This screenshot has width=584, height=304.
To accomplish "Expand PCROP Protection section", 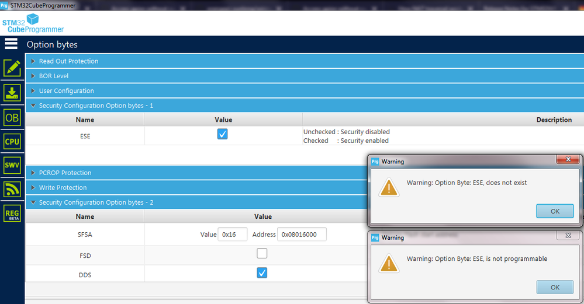I will tap(196, 173).
